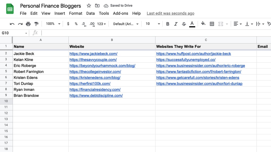Select column C header
The height and width of the screenshot is (152, 271).
click(206, 40)
